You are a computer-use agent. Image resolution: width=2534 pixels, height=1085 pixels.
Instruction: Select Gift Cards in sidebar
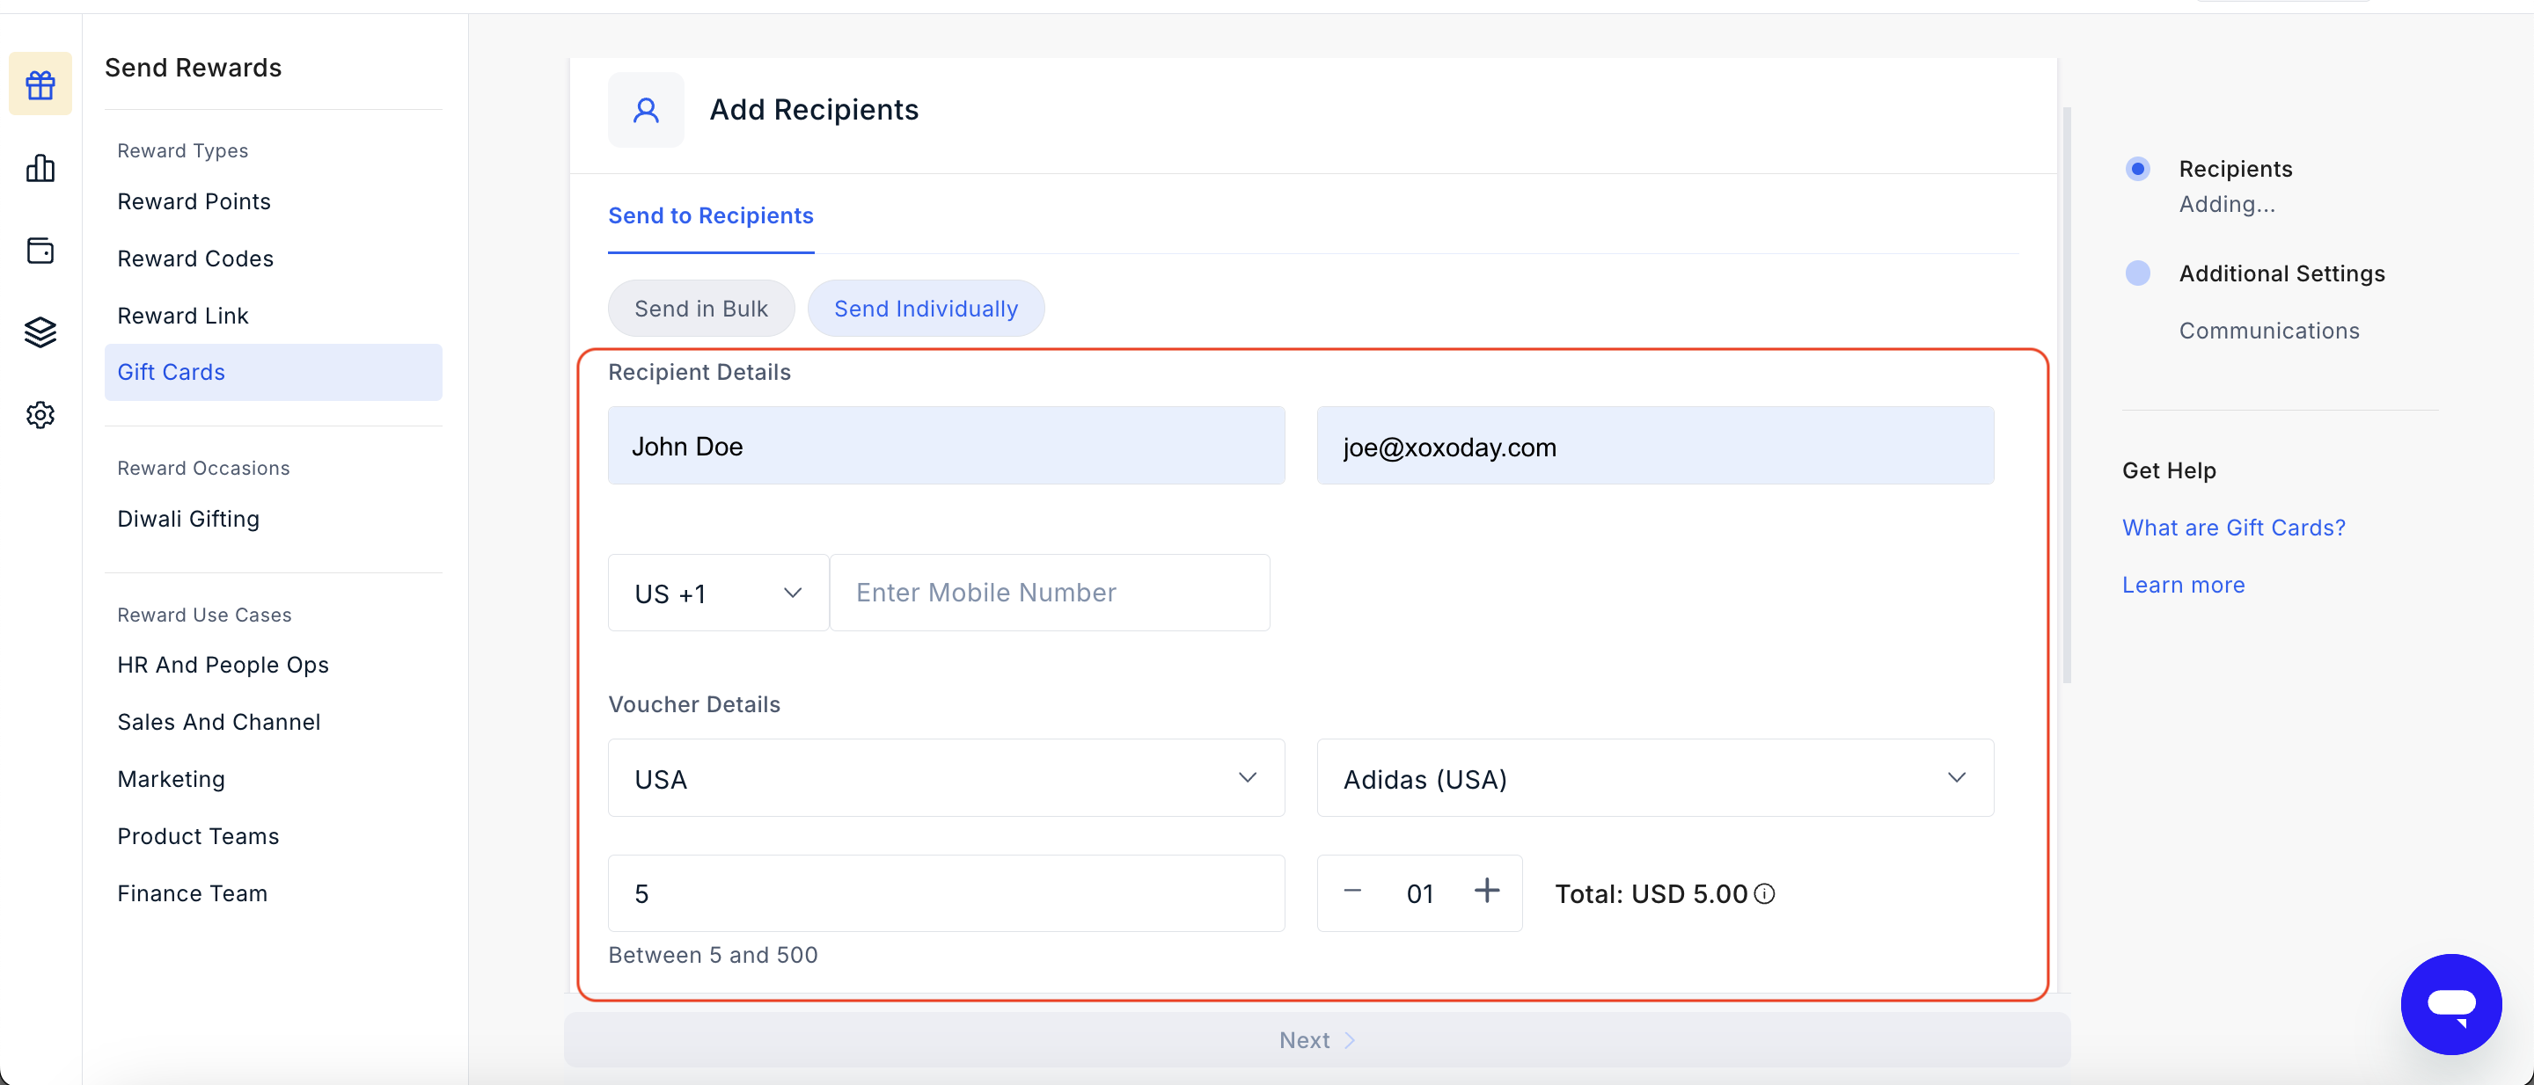[x=274, y=373]
